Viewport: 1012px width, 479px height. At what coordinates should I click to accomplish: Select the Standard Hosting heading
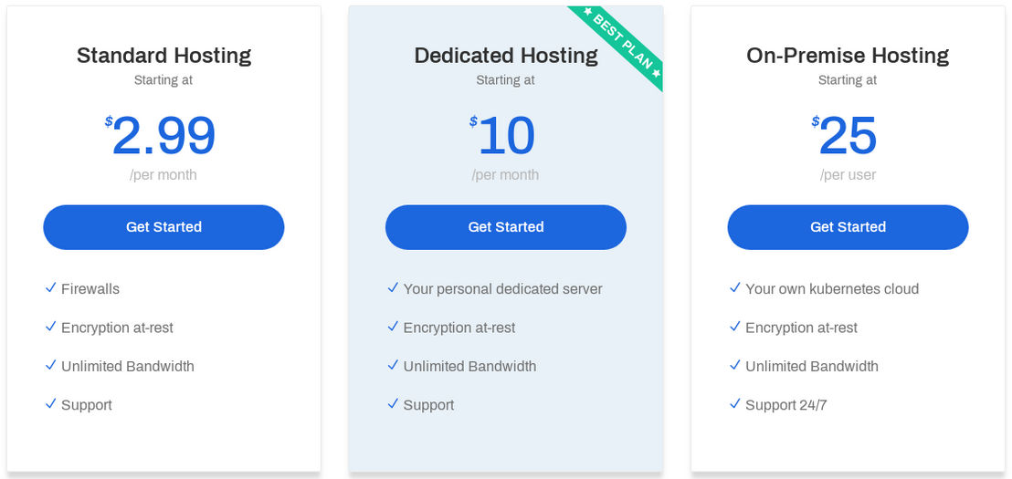coord(163,56)
